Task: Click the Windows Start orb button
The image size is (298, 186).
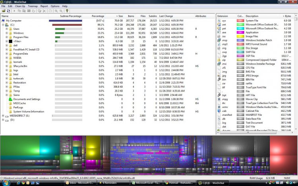Action: pos(6,183)
